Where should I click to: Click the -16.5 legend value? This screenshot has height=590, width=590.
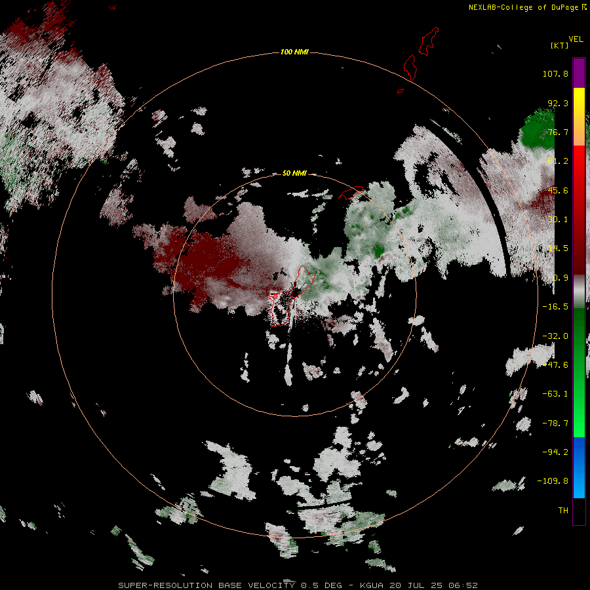tap(555, 307)
